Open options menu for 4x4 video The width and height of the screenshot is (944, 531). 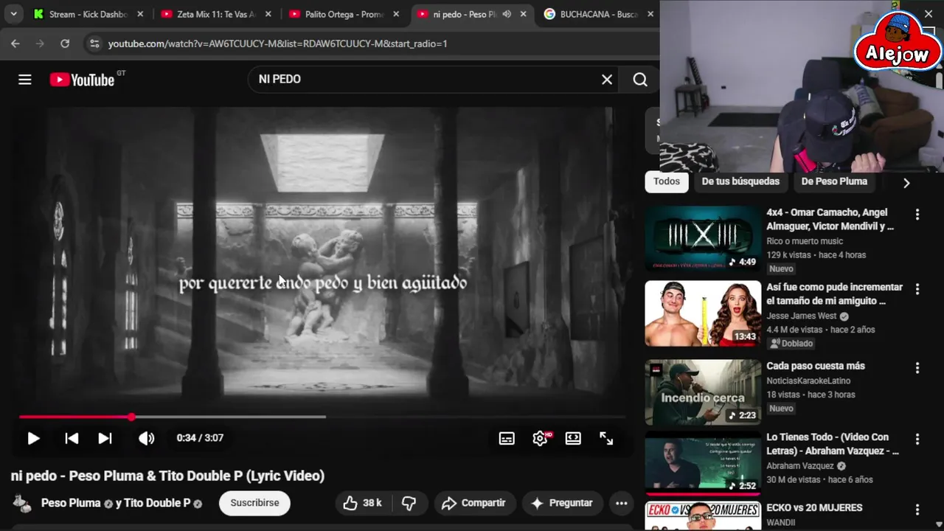pos(917,215)
